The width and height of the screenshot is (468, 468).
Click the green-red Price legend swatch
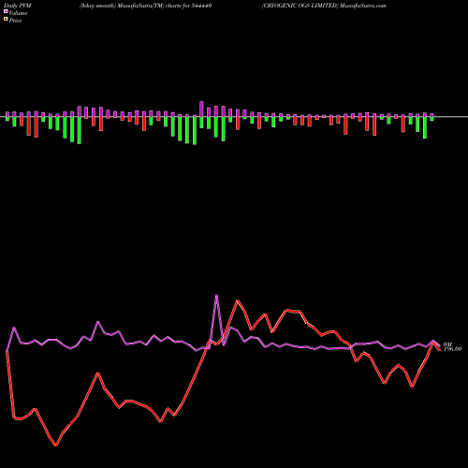click(x=6, y=20)
